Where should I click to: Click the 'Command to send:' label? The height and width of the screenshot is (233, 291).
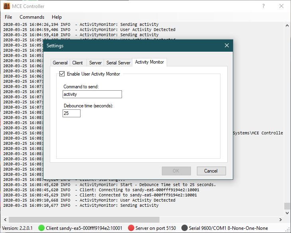pos(81,87)
